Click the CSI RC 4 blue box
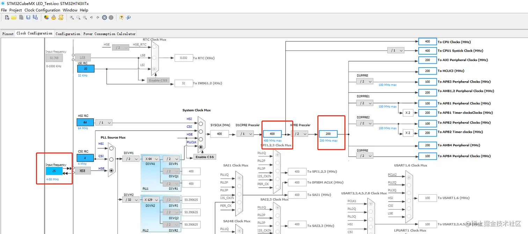 pos(86,158)
